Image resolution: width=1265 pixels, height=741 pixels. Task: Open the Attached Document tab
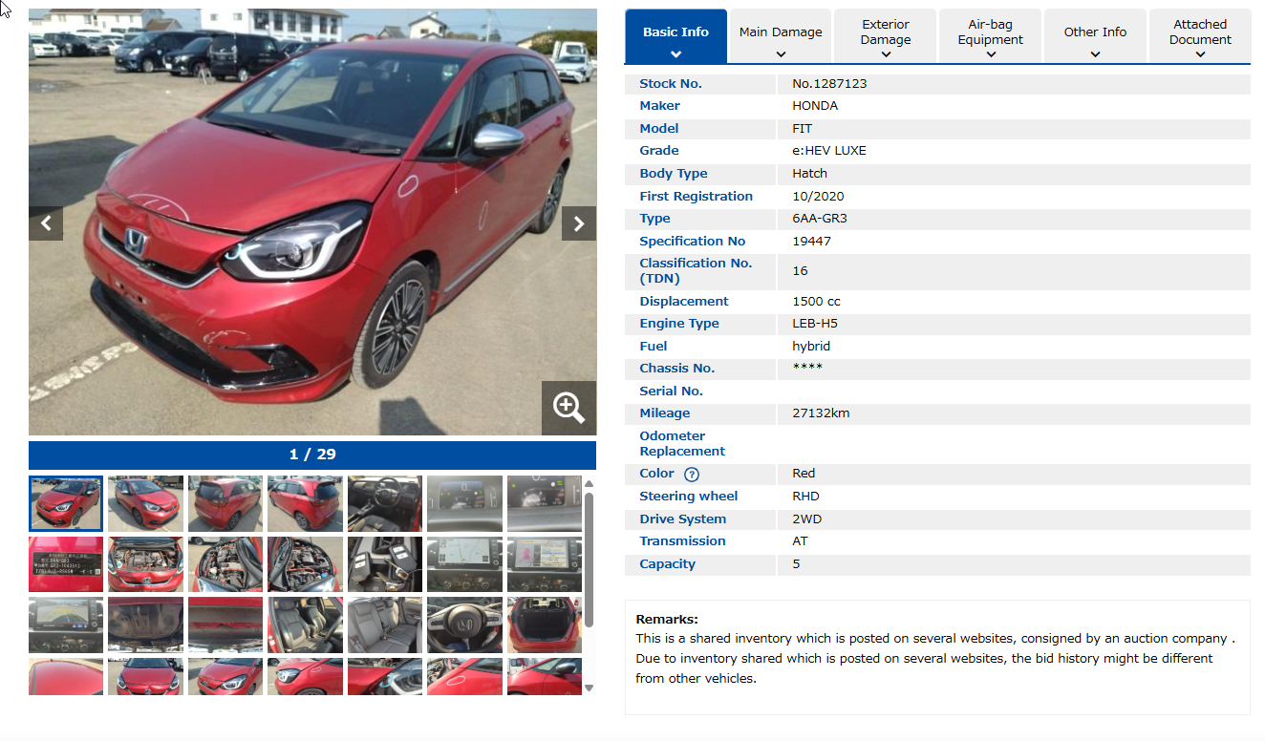1200,37
